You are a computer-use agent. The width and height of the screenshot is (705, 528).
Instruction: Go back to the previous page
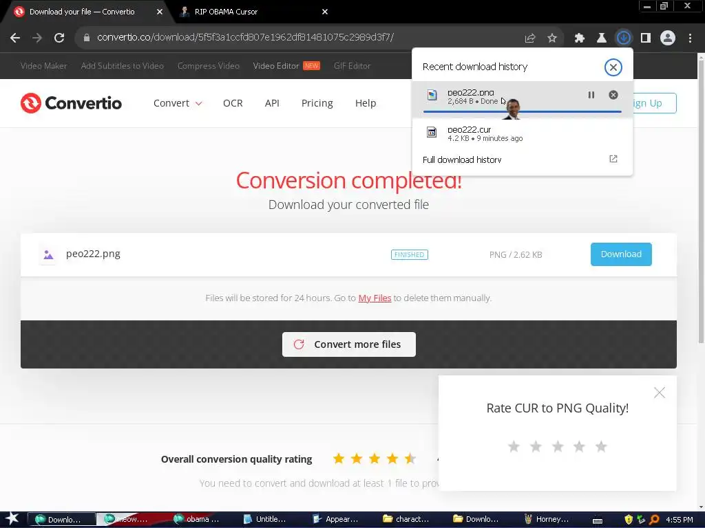15,38
